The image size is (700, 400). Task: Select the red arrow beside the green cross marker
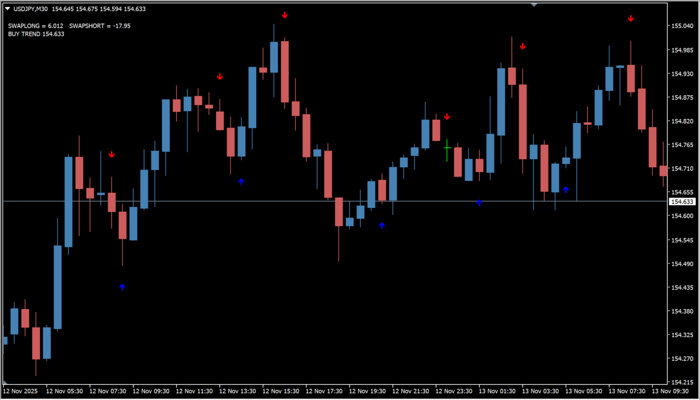[x=447, y=116]
